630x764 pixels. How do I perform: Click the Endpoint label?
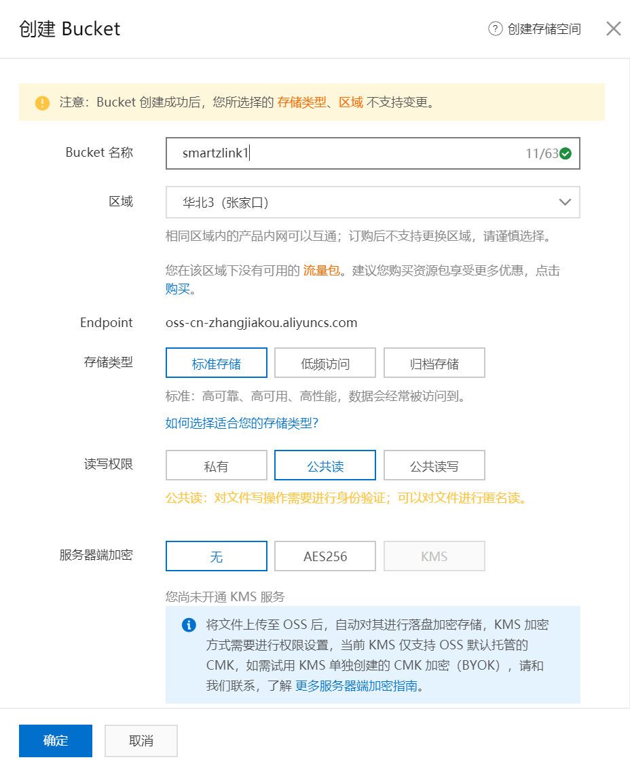point(107,322)
